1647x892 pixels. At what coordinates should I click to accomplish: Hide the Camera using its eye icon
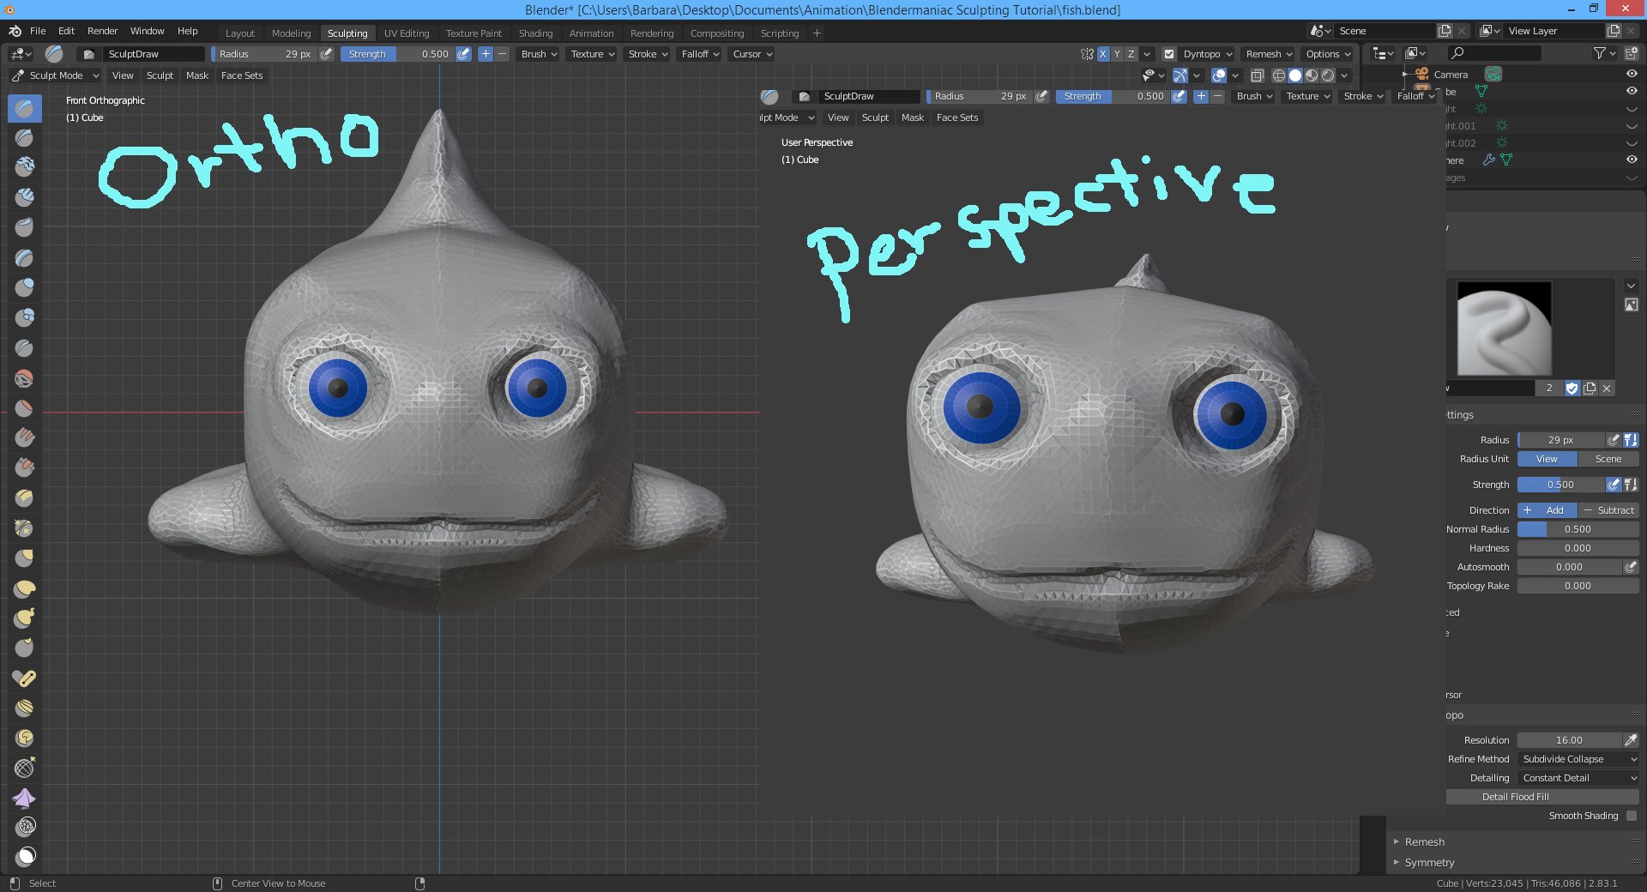click(x=1631, y=74)
